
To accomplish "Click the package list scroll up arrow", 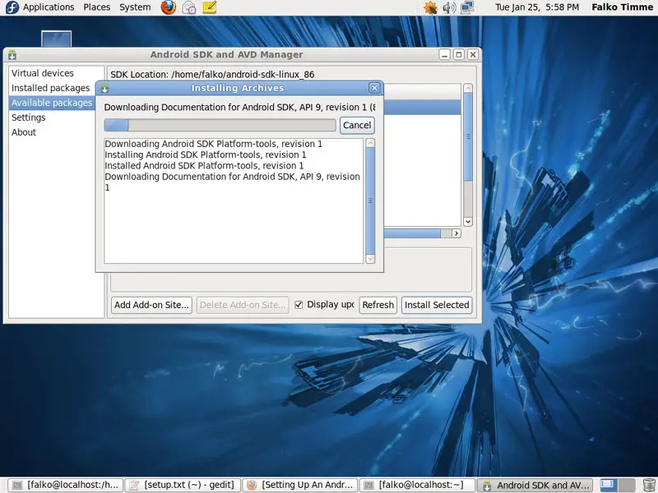I will pyautogui.click(x=468, y=88).
